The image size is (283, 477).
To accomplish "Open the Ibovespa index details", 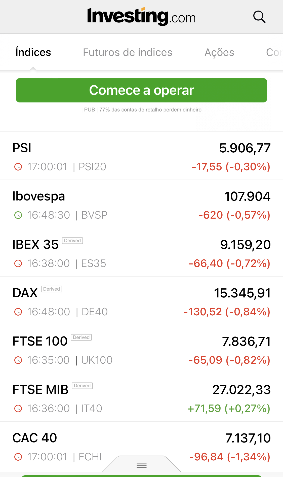I will (x=39, y=196).
